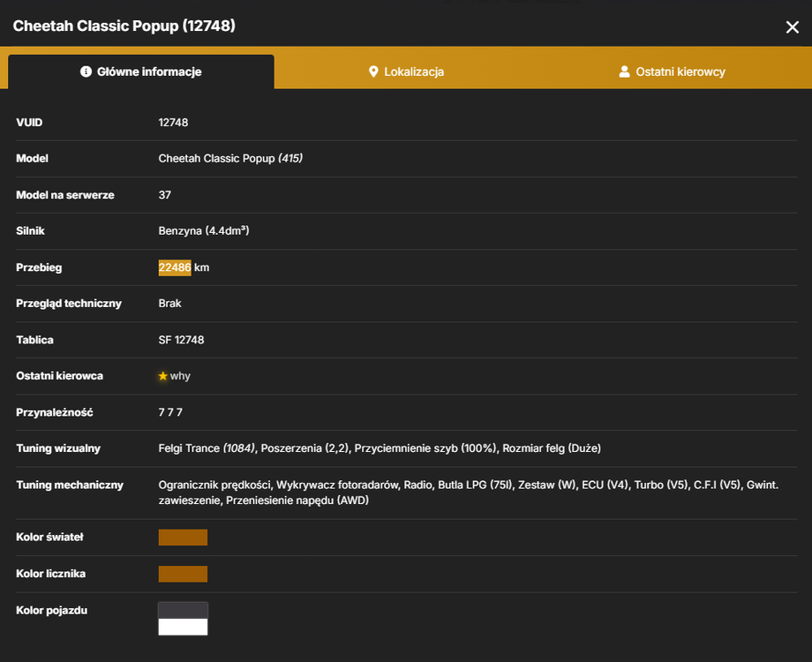This screenshot has height=662, width=812.
Task: Click the person icon beside Ostatni kierowcy
Action: pyautogui.click(x=624, y=71)
